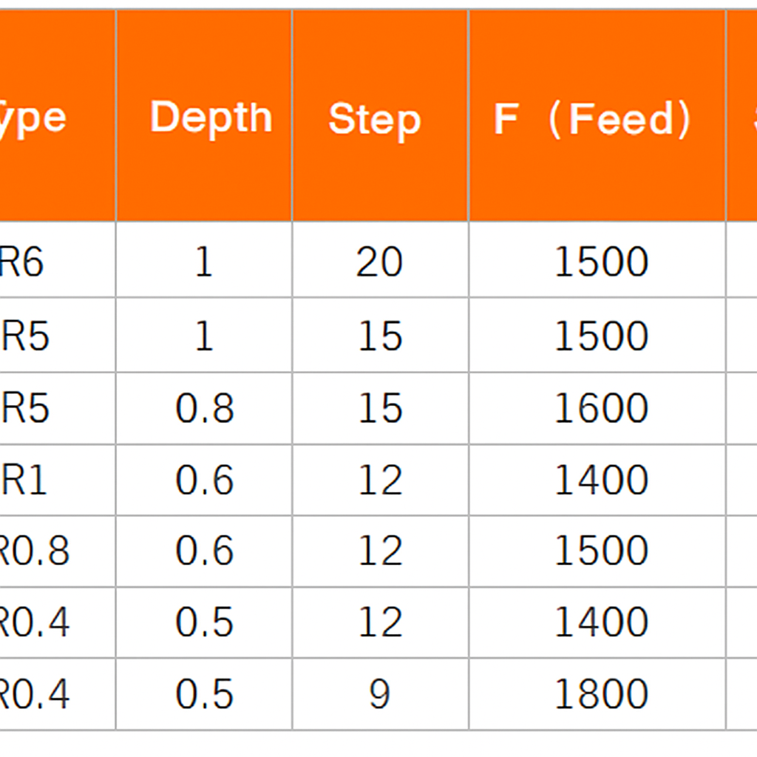Select the R1 type cell
The height and width of the screenshot is (757, 757).
point(24,480)
